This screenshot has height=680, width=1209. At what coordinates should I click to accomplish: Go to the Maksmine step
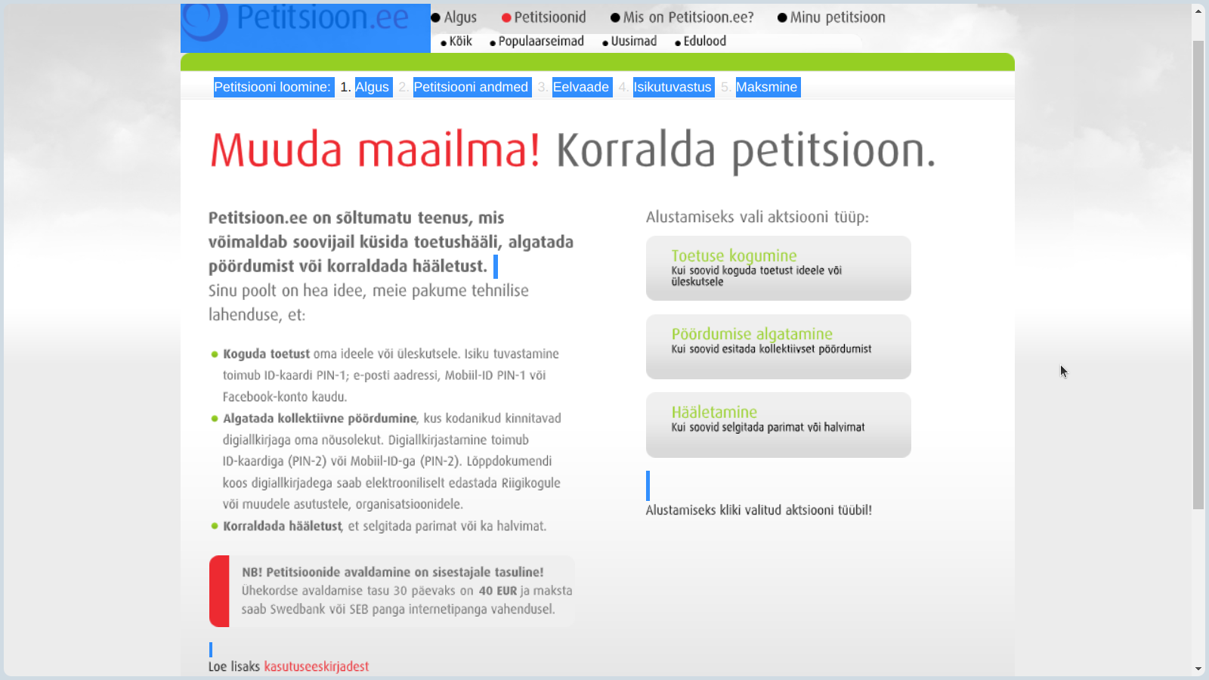pos(768,87)
